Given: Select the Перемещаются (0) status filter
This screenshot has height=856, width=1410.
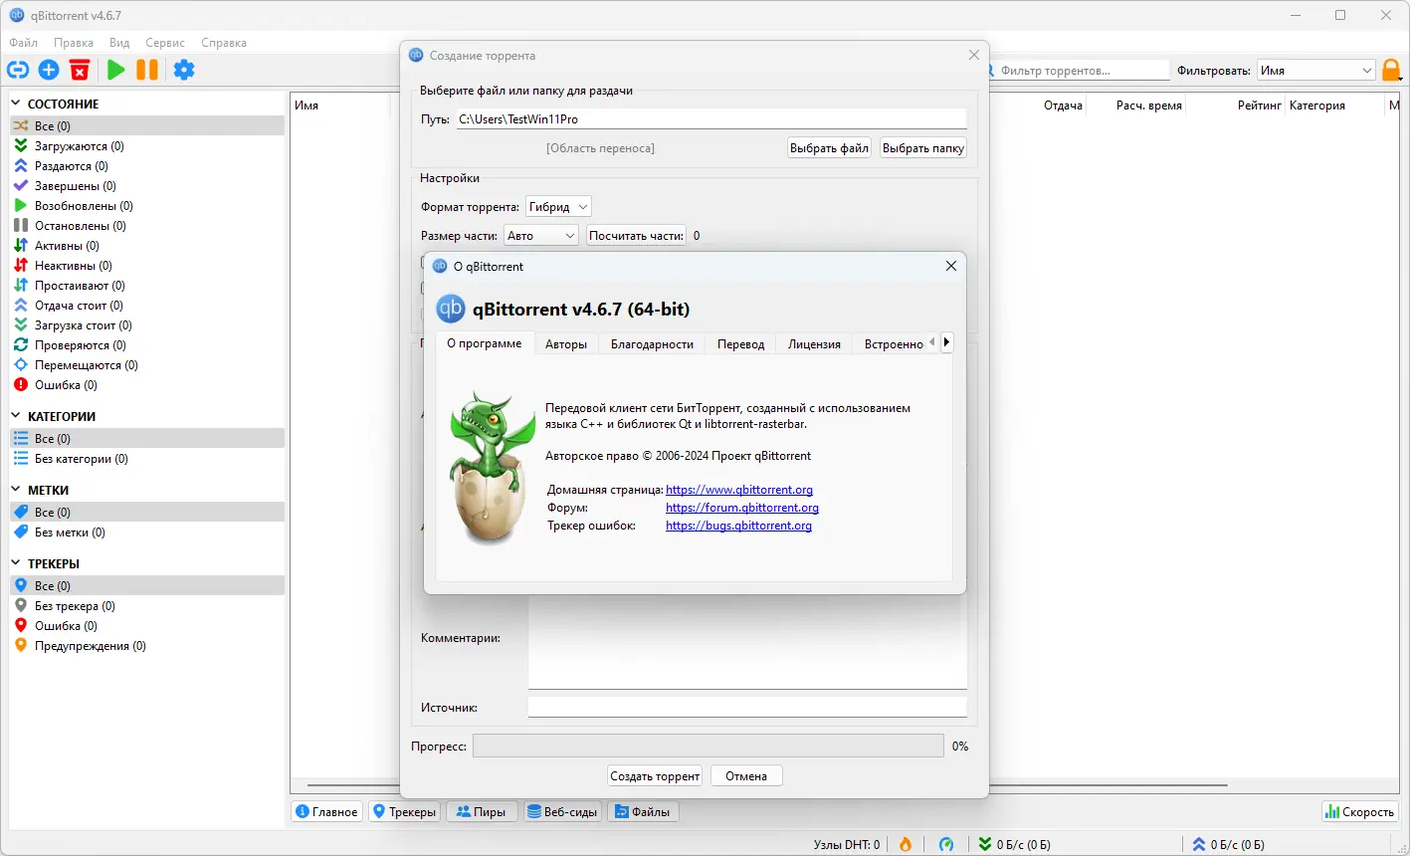Looking at the screenshot, I should click(147, 365).
